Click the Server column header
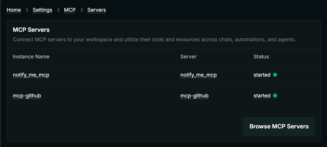The width and height of the screenshot is (327, 147). (x=188, y=57)
